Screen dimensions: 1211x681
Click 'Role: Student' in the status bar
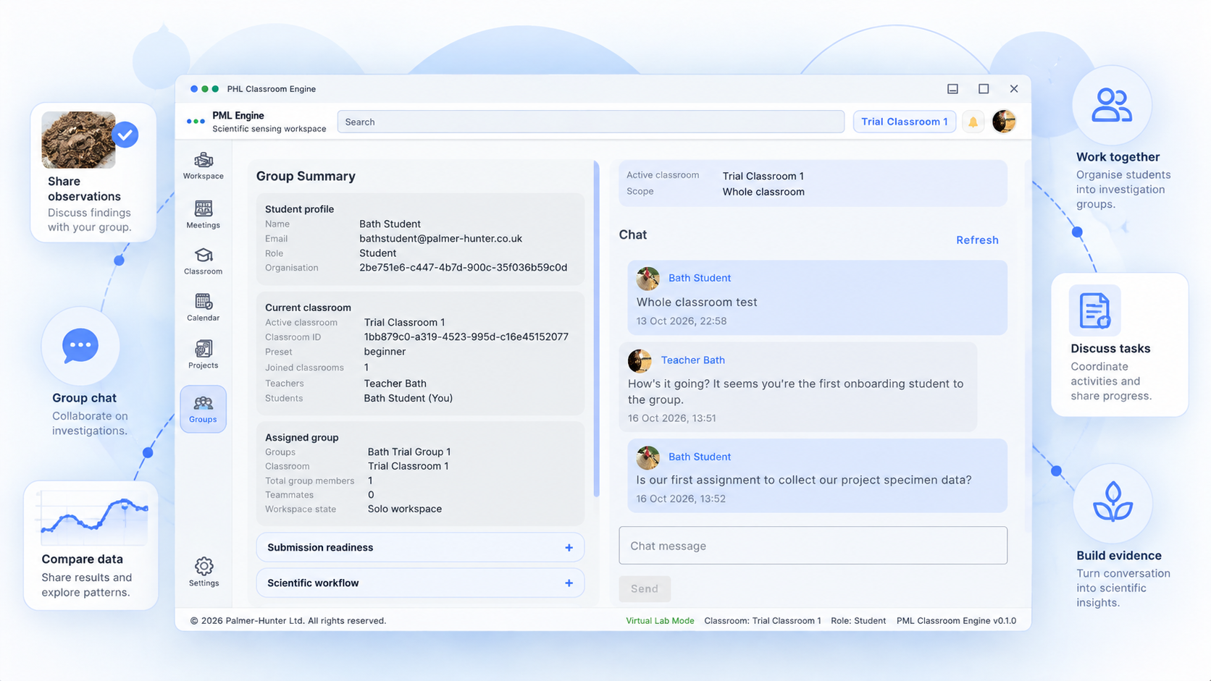(x=858, y=621)
